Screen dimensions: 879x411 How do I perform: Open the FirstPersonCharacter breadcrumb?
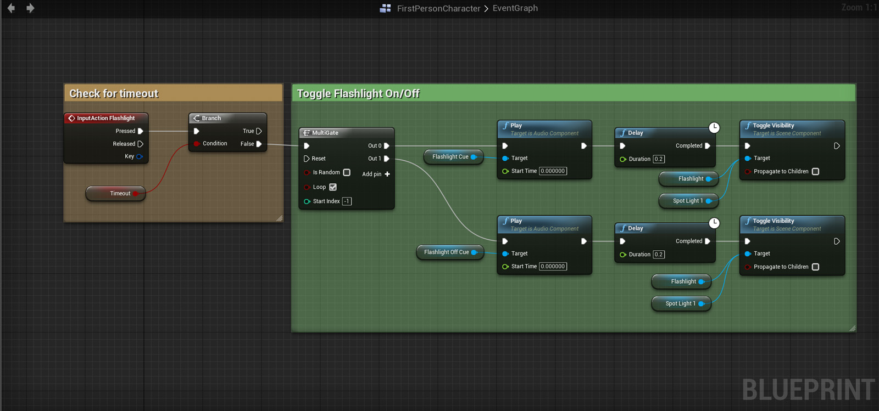point(438,8)
